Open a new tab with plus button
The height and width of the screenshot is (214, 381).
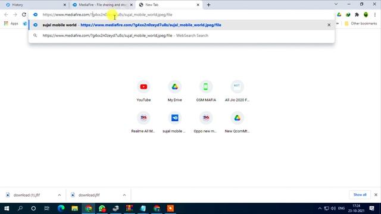click(208, 5)
